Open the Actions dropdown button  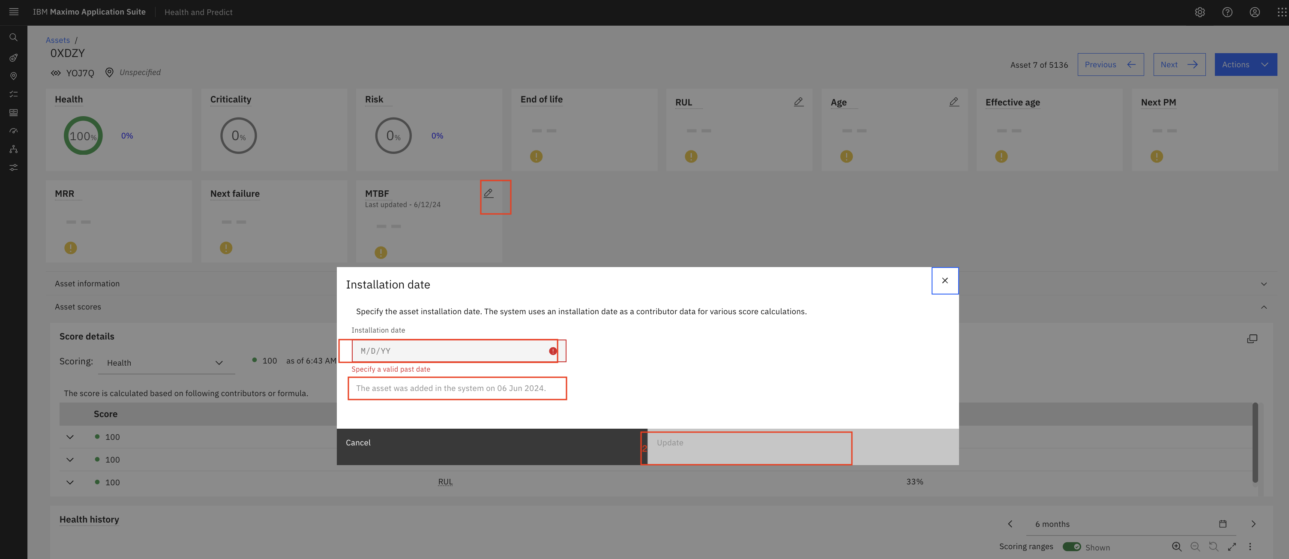click(x=1245, y=65)
